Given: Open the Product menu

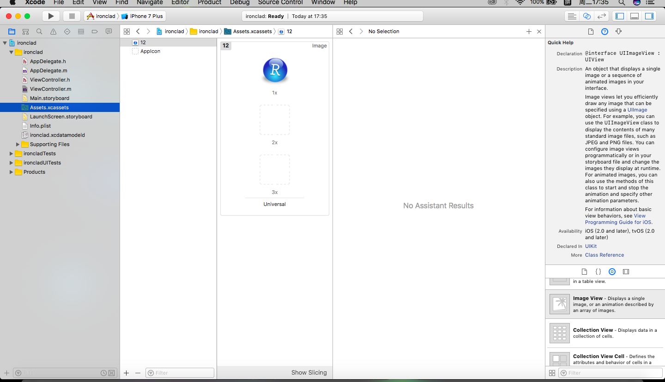Looking at the screenshot, I should pyautogui.click(x=210, y=2).
